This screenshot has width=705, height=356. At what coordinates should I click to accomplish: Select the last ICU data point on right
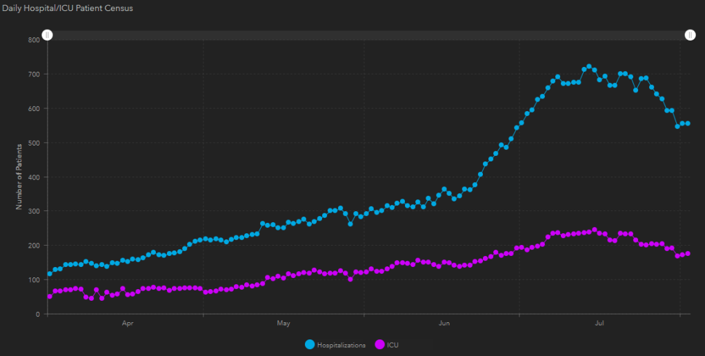click(x=688, y=254)
